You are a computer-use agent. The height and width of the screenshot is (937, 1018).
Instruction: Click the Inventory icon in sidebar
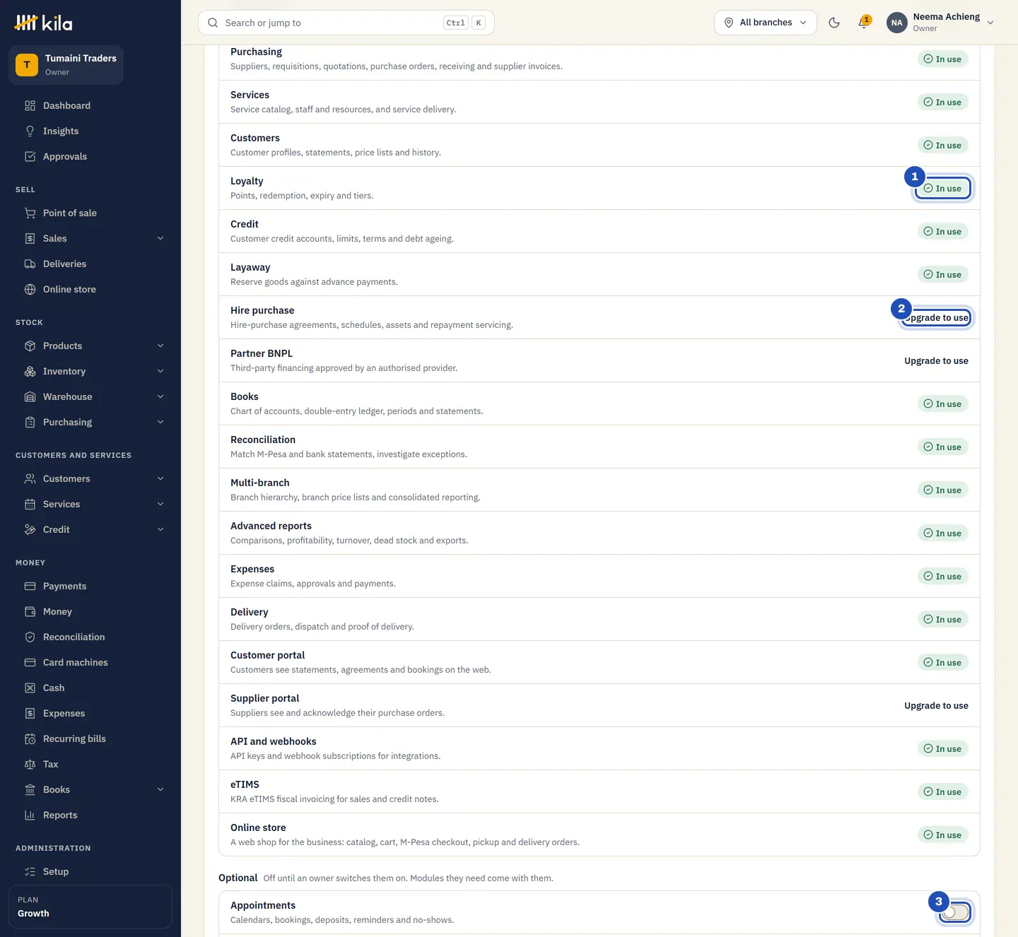(x=30, y=371)
